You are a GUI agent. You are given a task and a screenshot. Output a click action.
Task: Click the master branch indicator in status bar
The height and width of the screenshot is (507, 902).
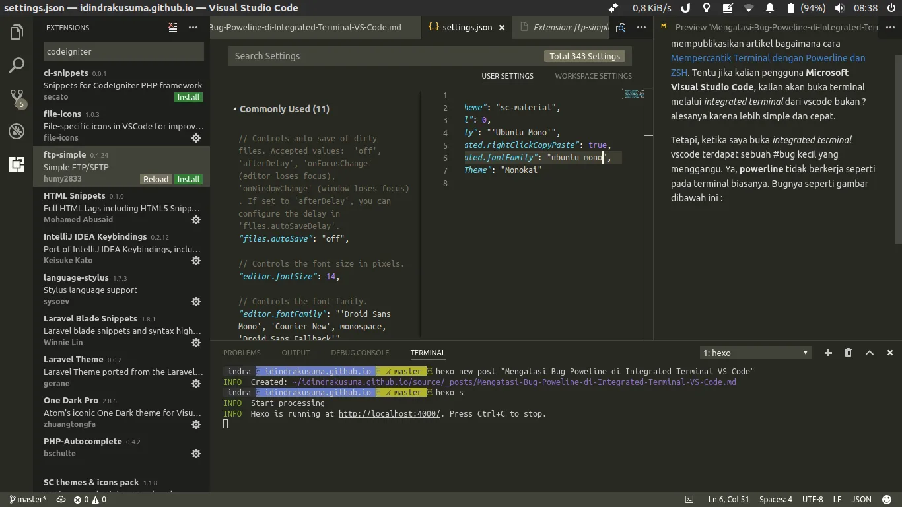[27, 500]
